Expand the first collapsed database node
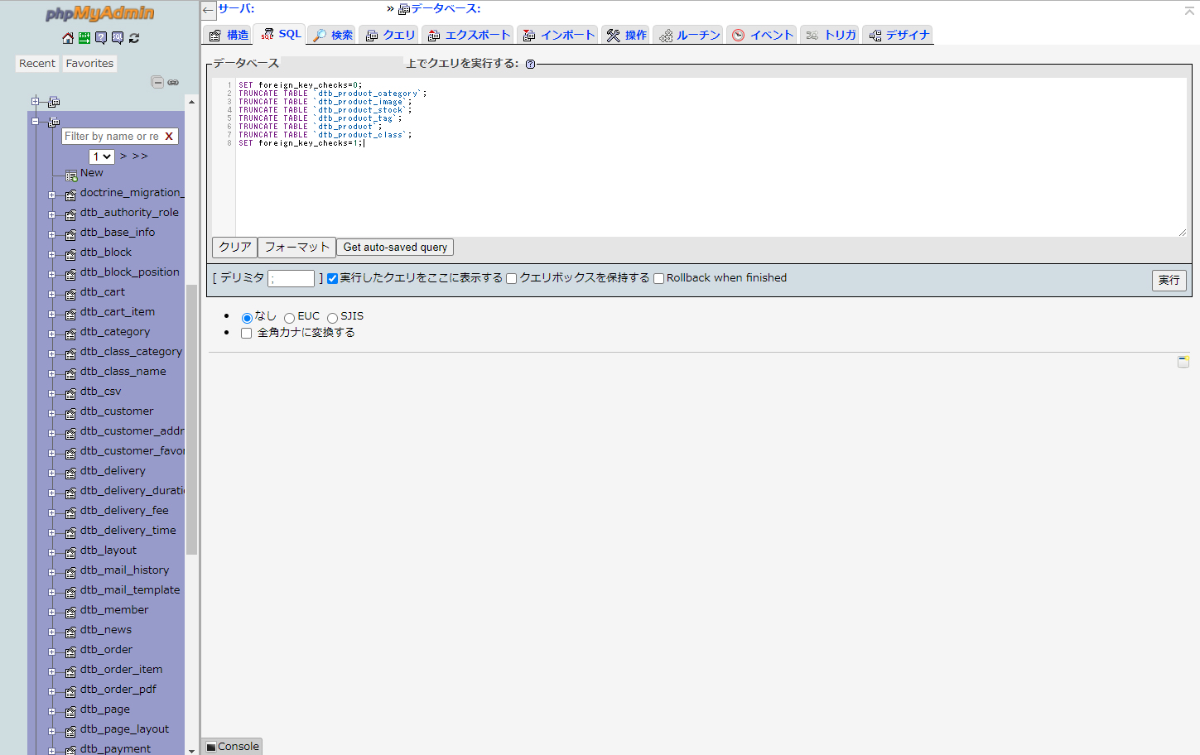 (x=35, y=102)
